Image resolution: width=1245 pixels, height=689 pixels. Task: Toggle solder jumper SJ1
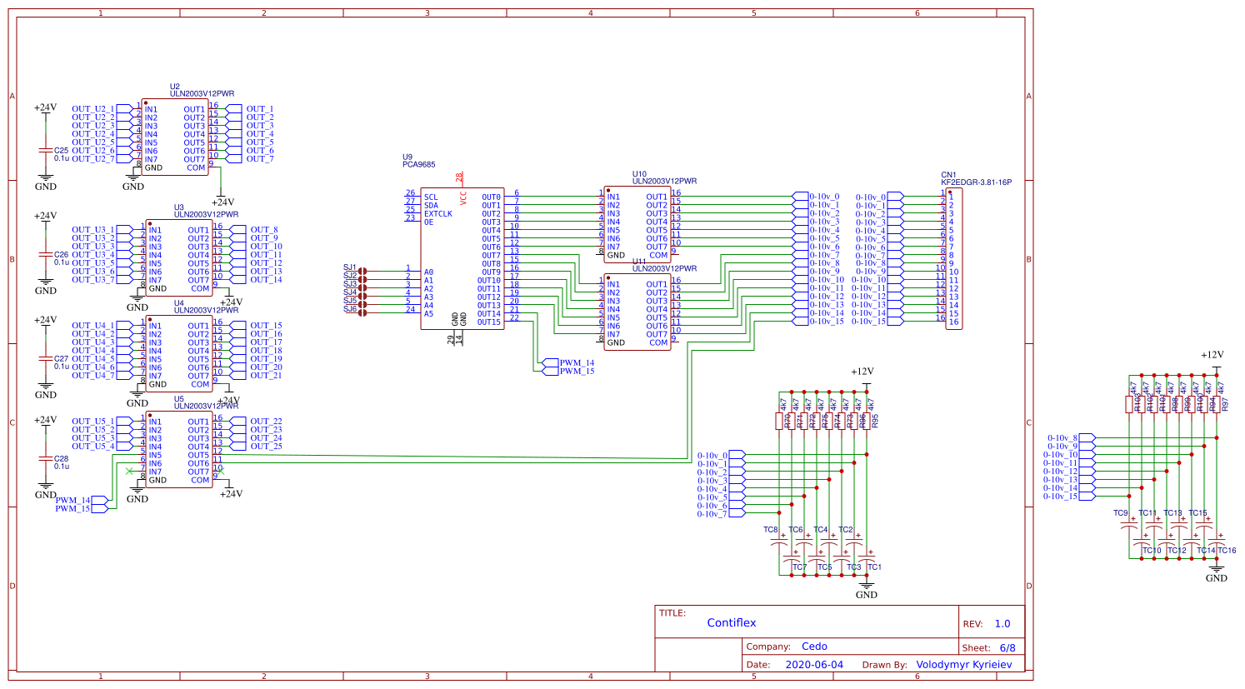point(362,271)
